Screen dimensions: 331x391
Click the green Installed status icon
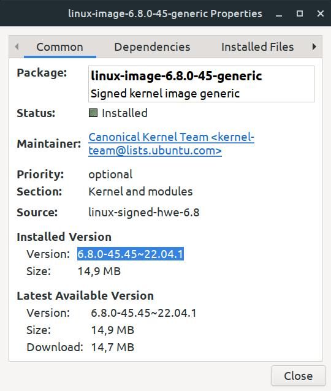click(x=93, y=113)
